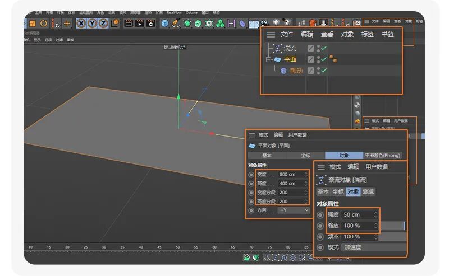Toggle the Z axis lock icon

[103, 24]
